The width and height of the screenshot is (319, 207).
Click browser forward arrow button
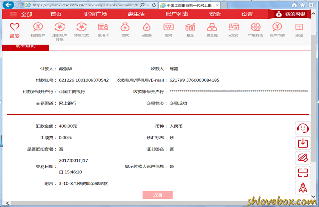[x=19, y=5]
